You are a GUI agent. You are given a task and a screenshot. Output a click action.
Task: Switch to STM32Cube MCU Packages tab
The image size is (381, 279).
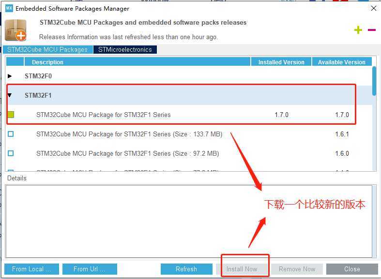coord(47,49)
